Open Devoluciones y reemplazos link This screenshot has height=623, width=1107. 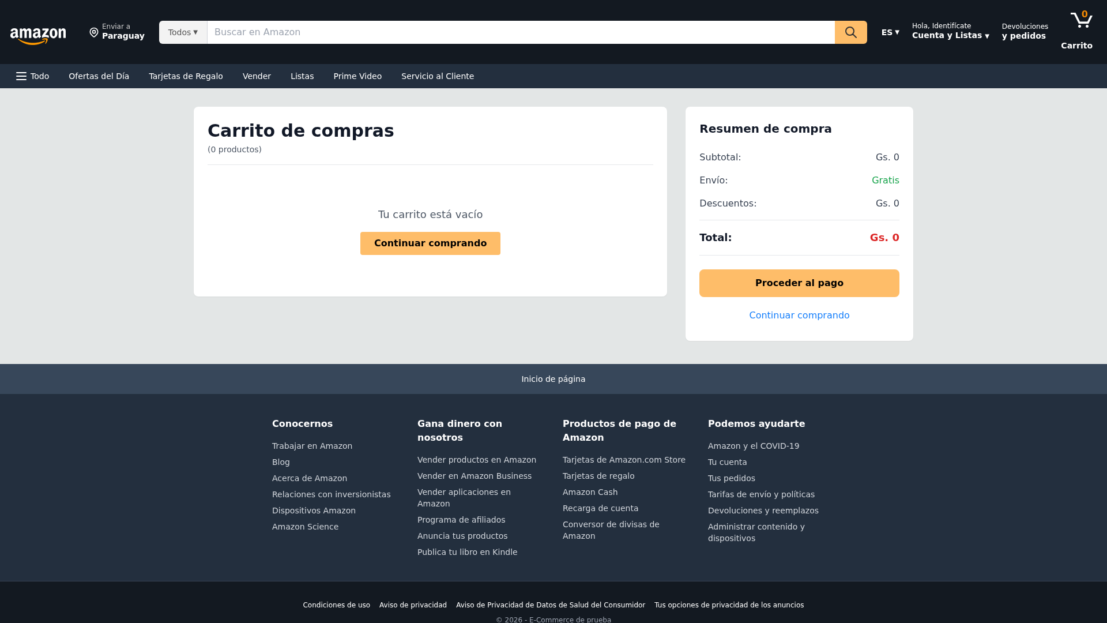763,511
